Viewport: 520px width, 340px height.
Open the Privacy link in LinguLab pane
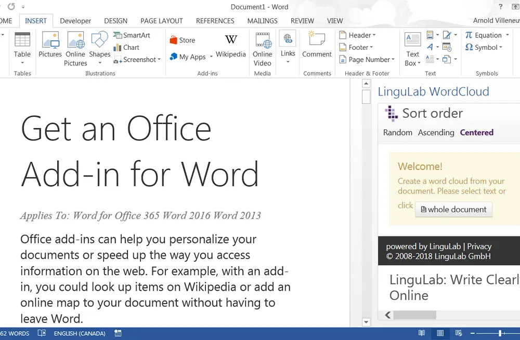[x=479, y=247]
